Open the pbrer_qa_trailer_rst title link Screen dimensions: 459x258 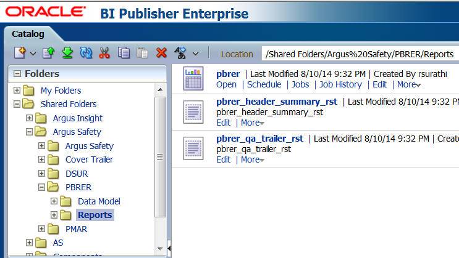click(259, 139)
